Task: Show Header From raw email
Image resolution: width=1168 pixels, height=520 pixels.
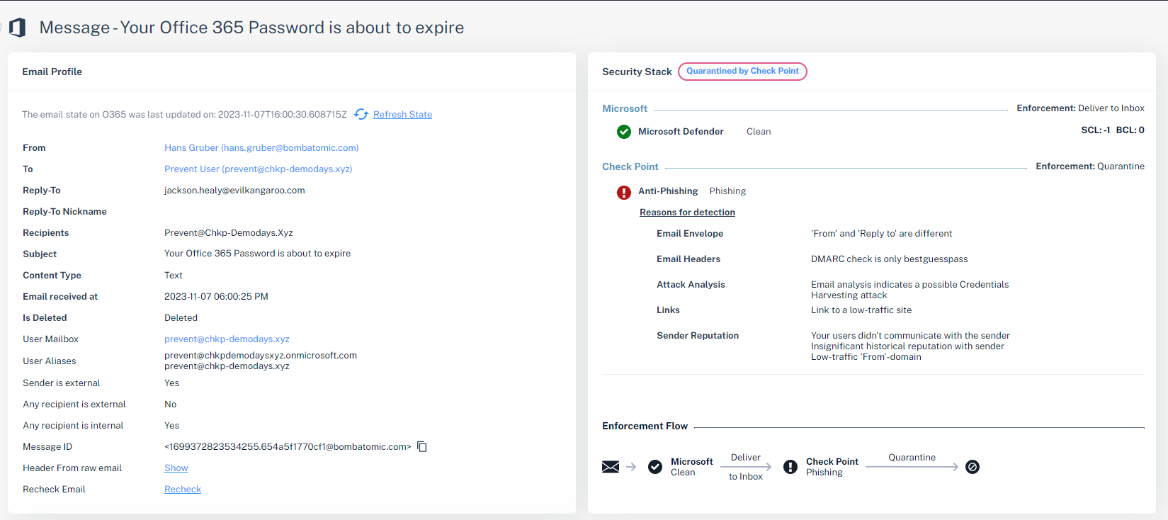Action: tap(176, 468)
